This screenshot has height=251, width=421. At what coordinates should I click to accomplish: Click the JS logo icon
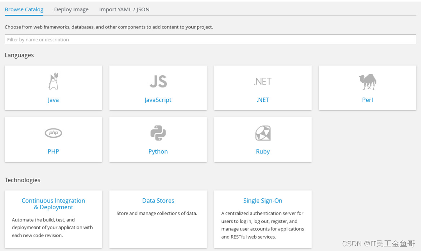pyautogui.click(x=158, y=81)
